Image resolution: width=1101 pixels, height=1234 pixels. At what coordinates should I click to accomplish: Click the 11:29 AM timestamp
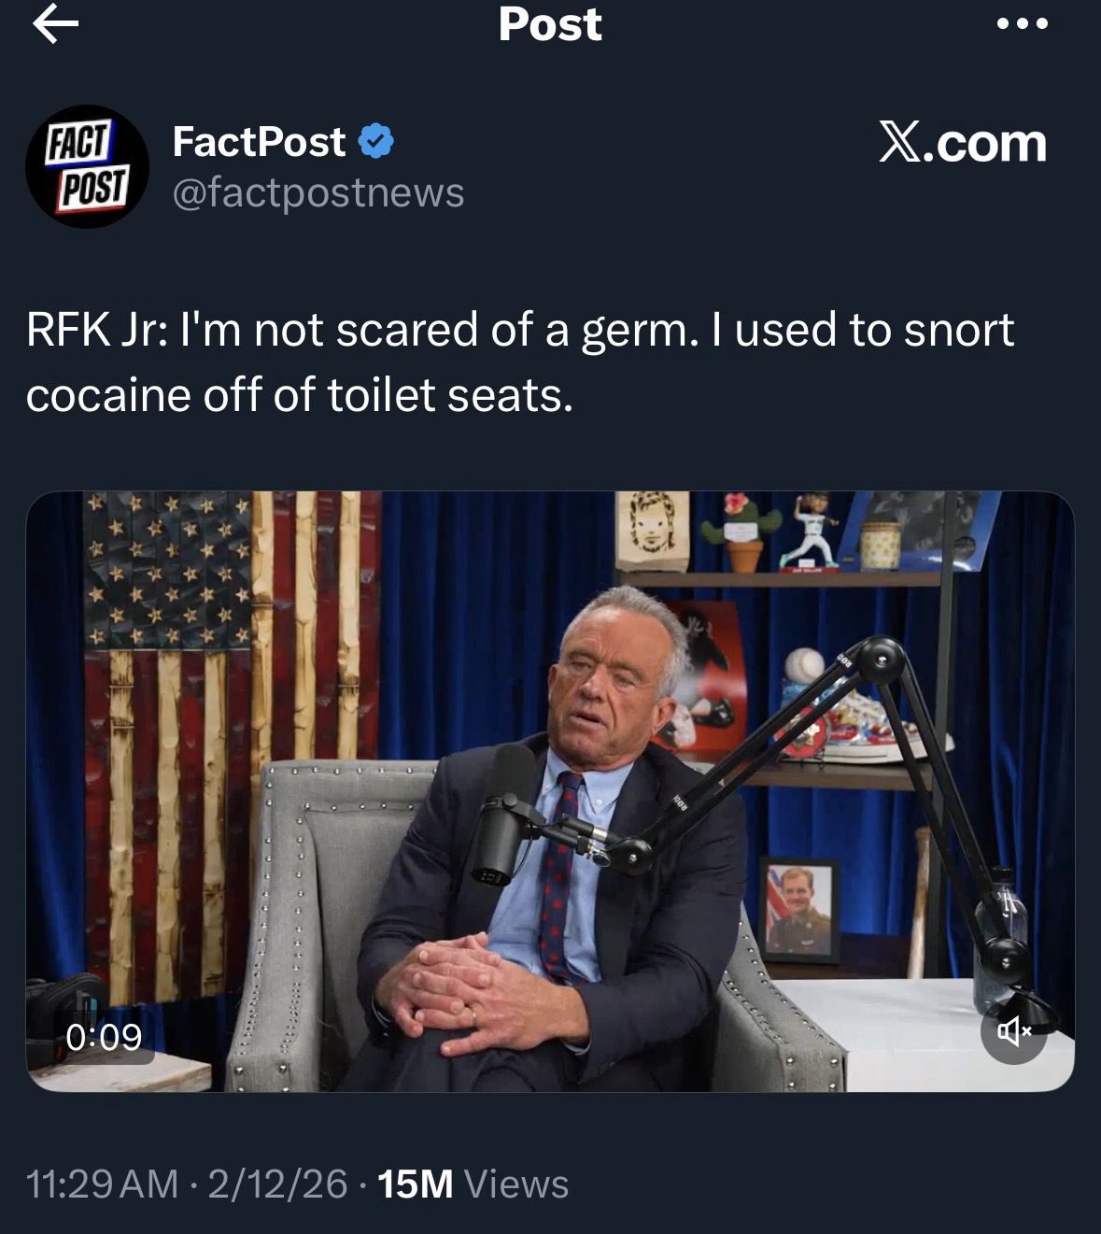tap(102, 1184)
